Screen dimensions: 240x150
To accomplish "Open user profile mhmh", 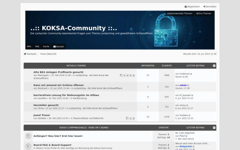I will click(x=183, y=85).
